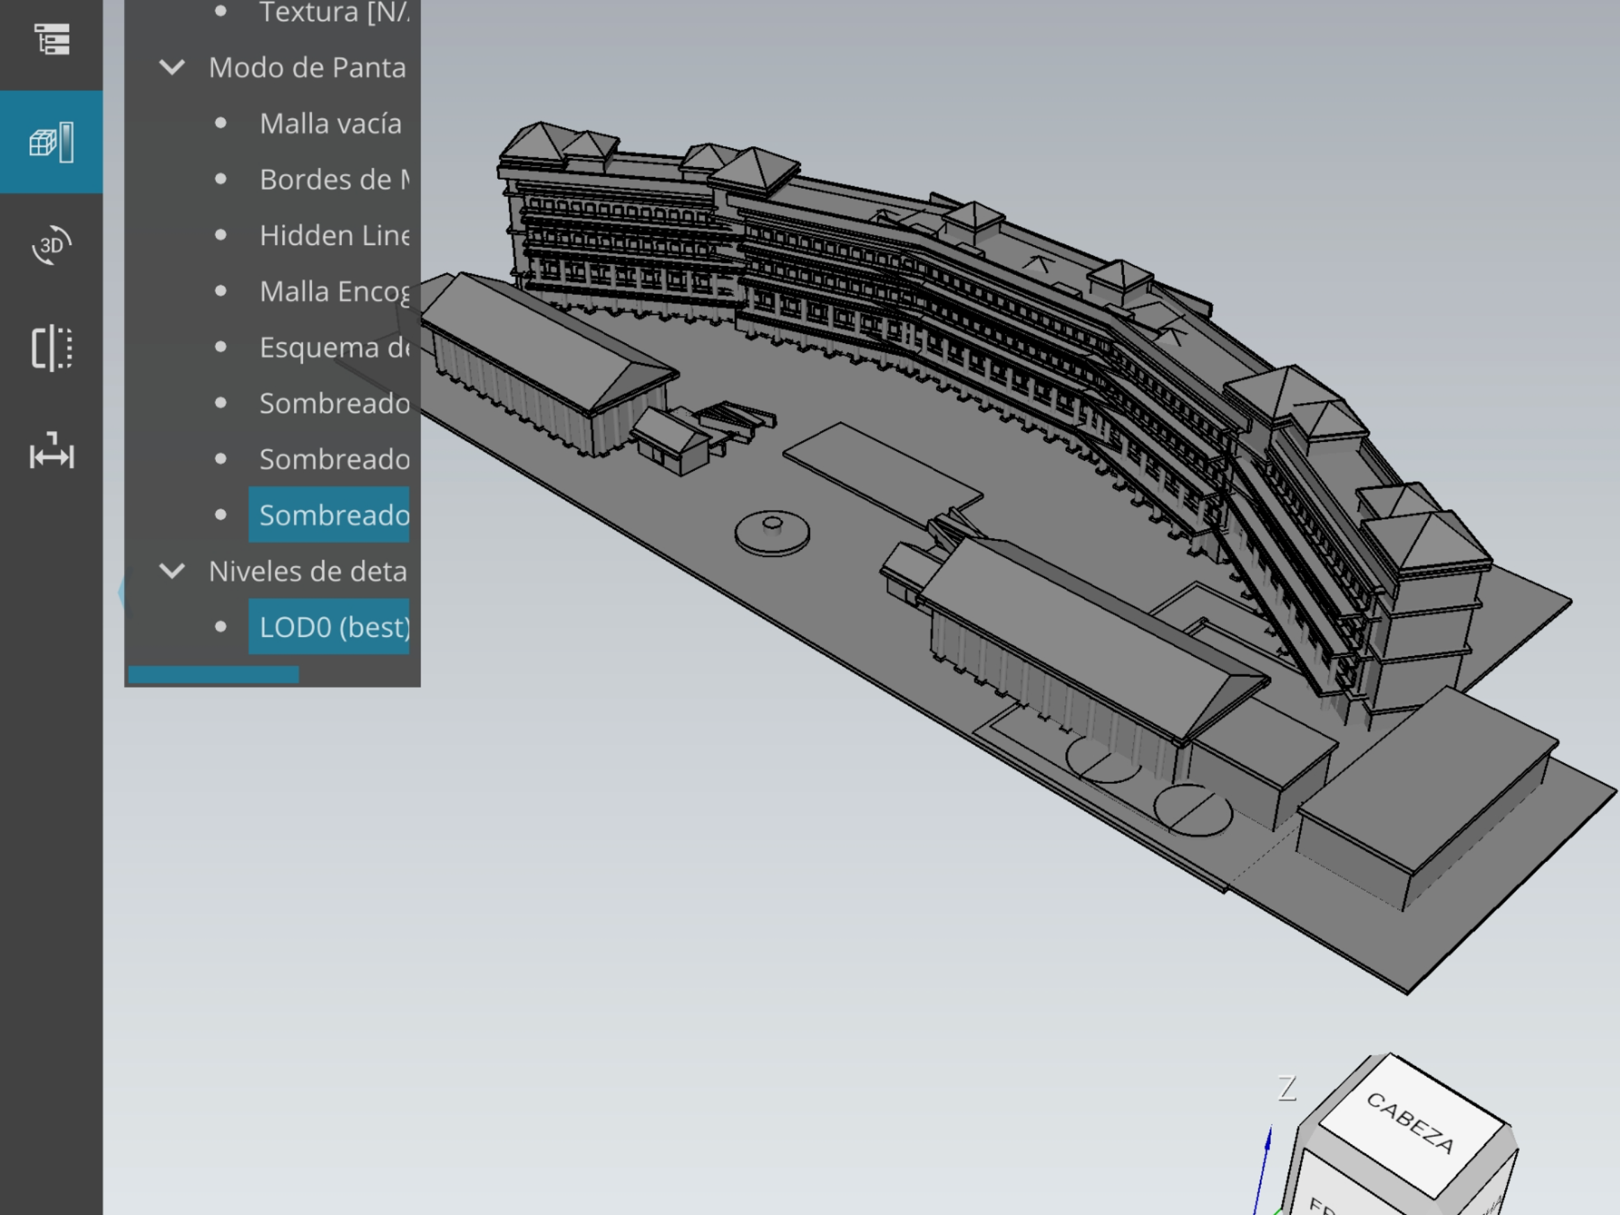Screen dimensions: 1620x1215
Task: Choose Malla vacía display mode
Action: tap(330, 124)
